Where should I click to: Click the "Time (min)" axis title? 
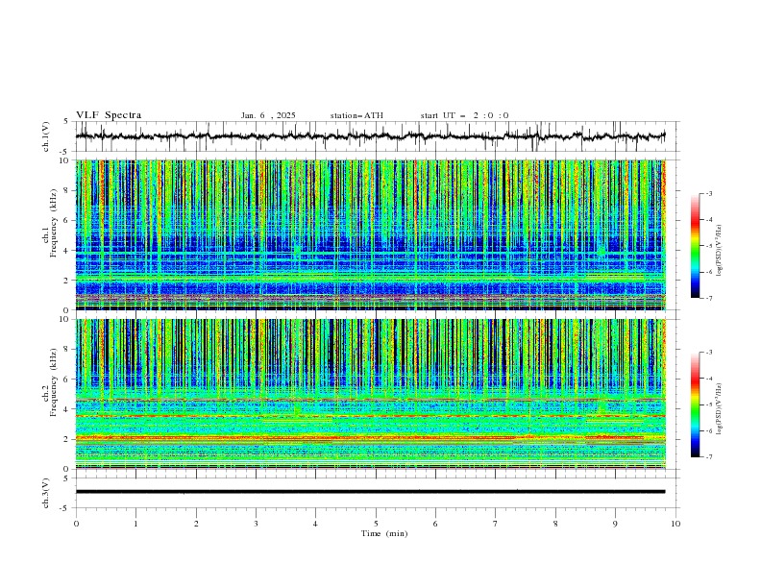pyautogui.click(x=384, y=533)
